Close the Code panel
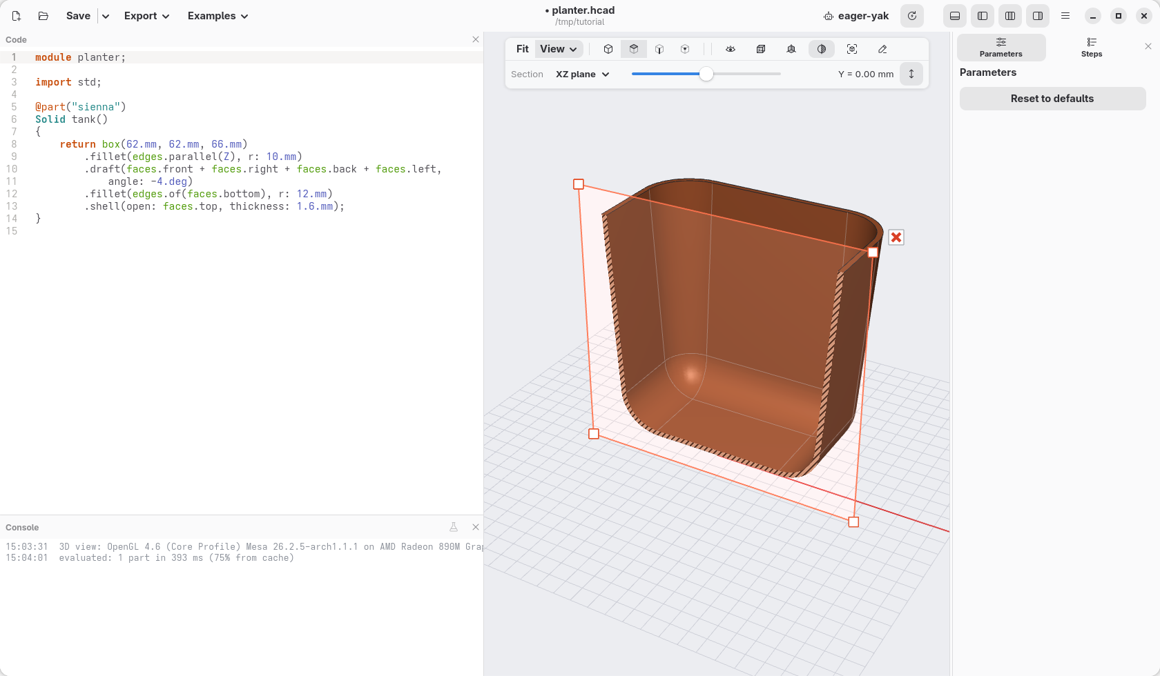Image resolution: width=1160 pixels, height=676 pixels. click(476, 39)
